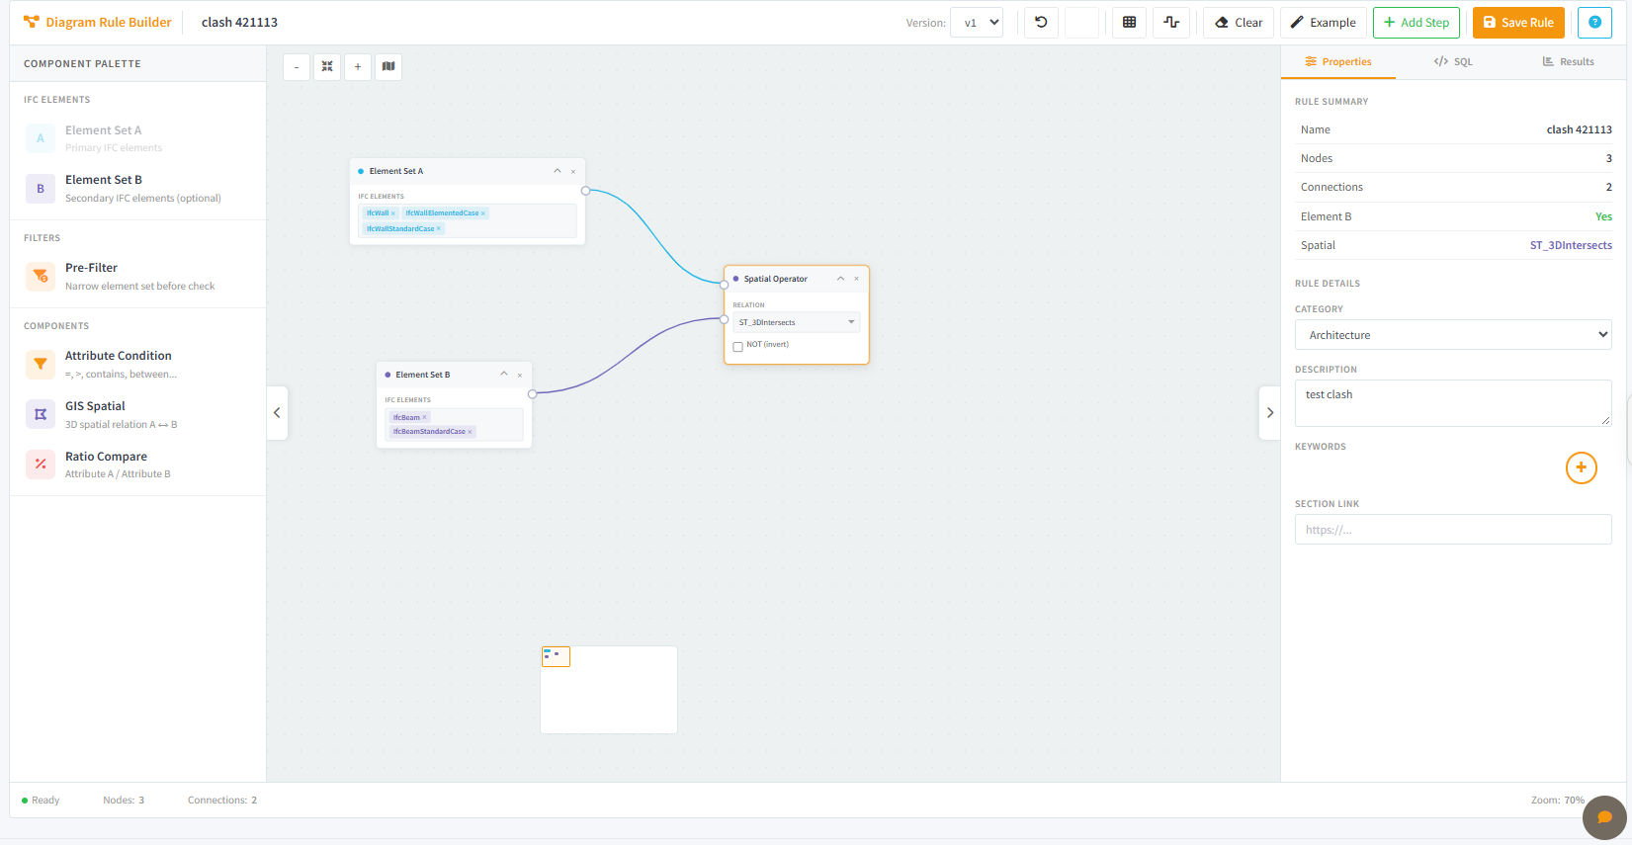
Task: Click the Save Rule button
Action: [x=1518, y=22]
